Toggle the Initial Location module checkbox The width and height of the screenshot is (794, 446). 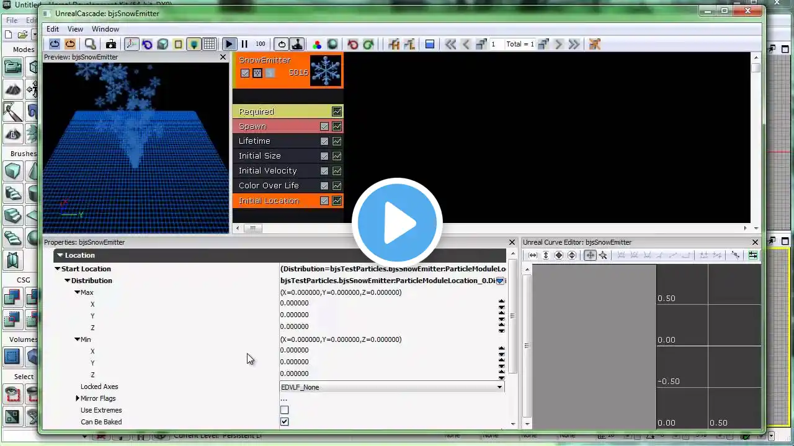coord(324,201)
